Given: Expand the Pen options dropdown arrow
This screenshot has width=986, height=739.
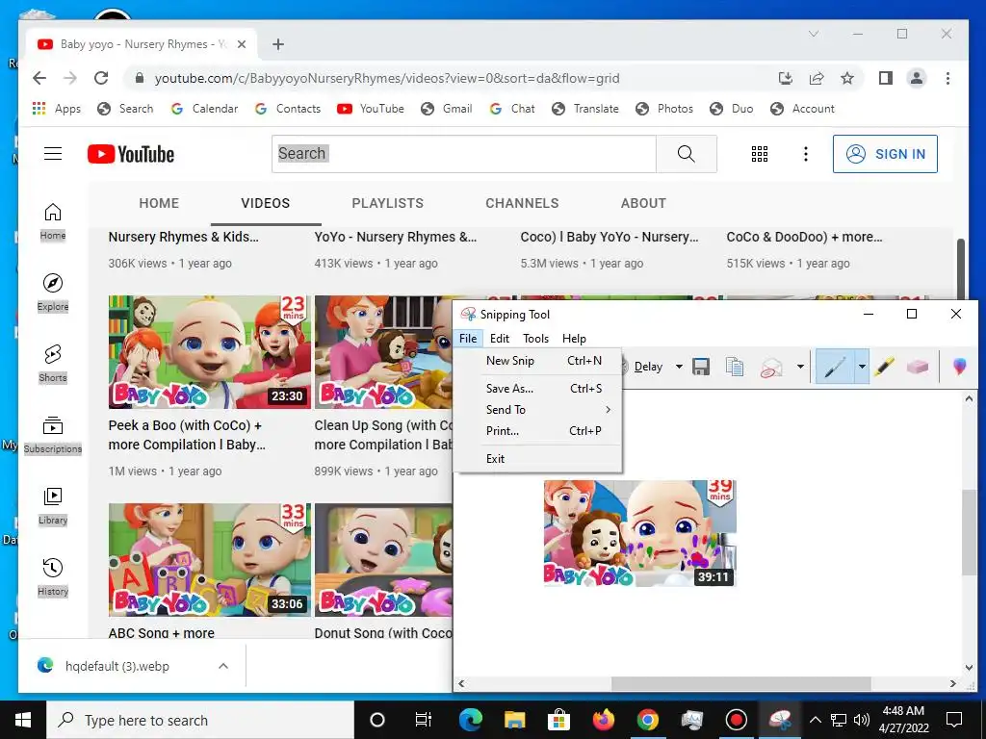Looking at the screenshot, I should tap(862, 367).
